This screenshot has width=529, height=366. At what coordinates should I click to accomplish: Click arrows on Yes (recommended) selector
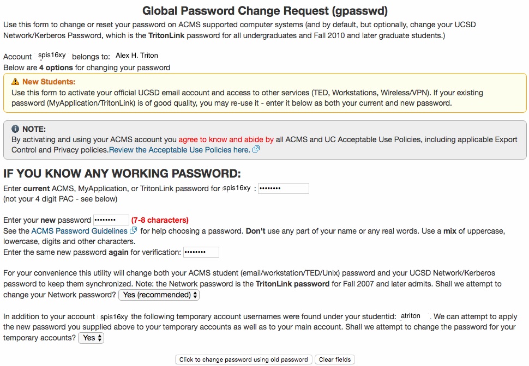[195, 295]
